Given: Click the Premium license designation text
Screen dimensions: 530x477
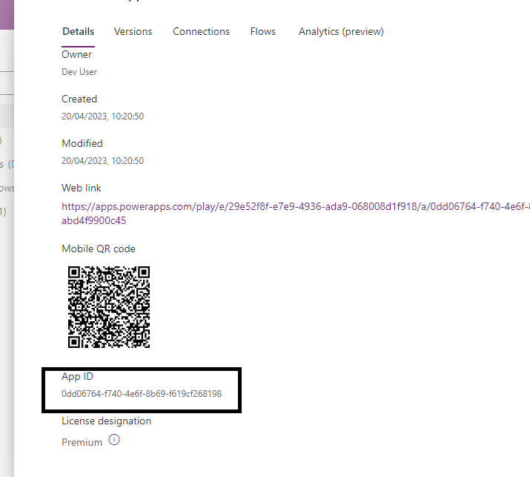Looking at the screenshot, I should point(82,442).
